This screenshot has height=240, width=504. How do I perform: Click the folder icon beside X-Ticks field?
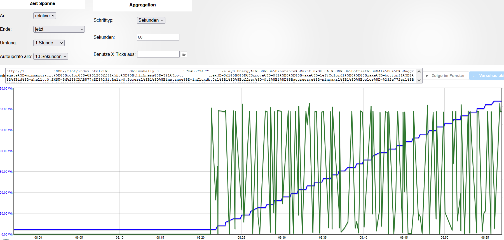pyautogui.click(x=184, y=54)
